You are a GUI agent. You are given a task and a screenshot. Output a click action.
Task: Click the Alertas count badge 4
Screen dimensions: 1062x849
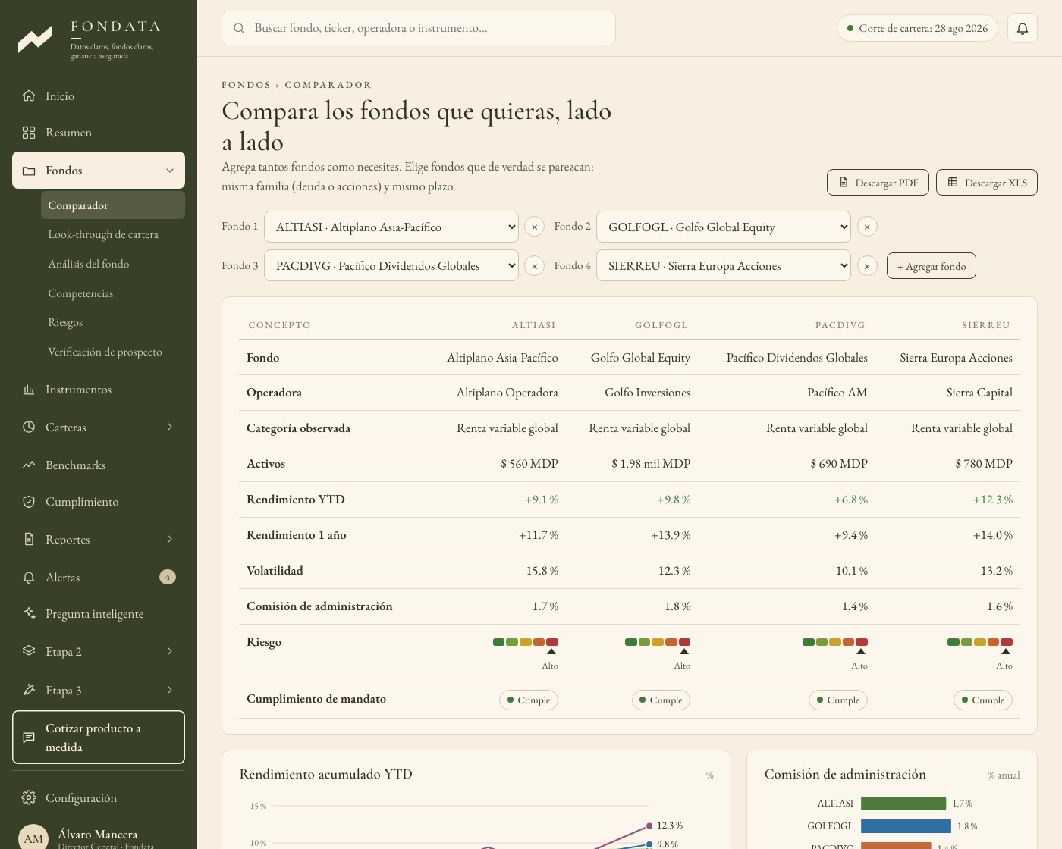[x=168, y=577]
